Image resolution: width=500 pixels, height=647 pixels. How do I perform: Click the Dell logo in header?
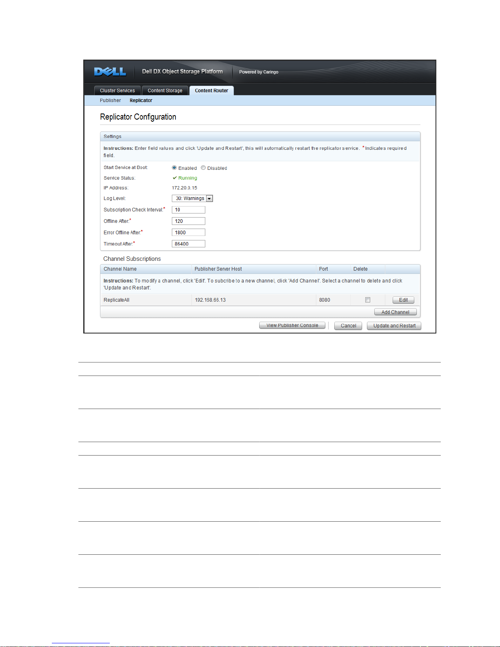pyautogui.click(x=110, y=71)
